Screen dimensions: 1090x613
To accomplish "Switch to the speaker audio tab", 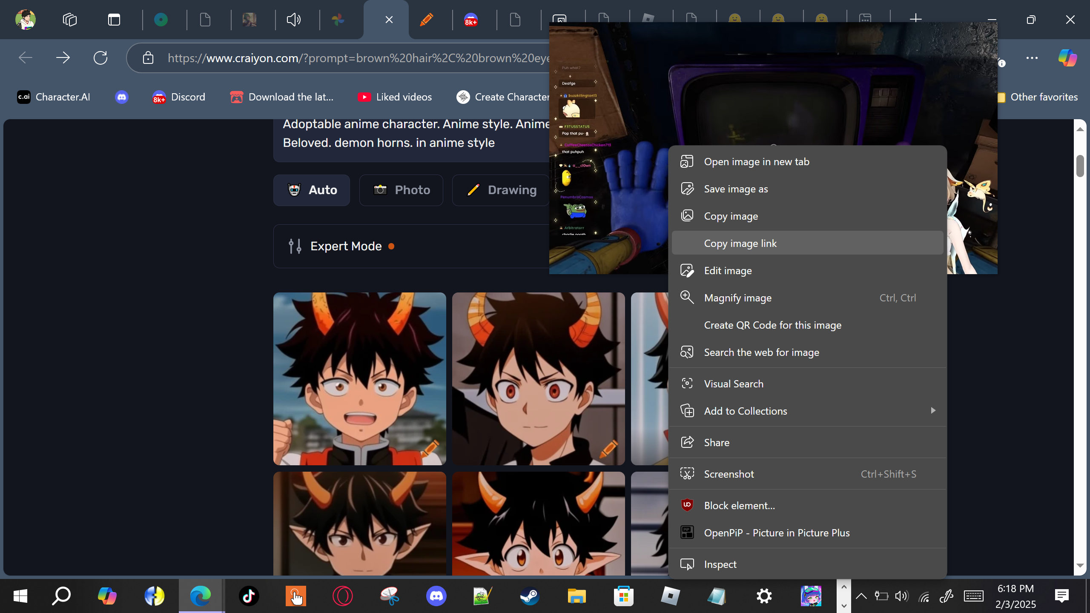I will tap(294, 20).
